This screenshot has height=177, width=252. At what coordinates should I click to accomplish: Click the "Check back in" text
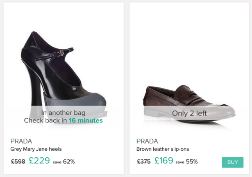[45, 121]
